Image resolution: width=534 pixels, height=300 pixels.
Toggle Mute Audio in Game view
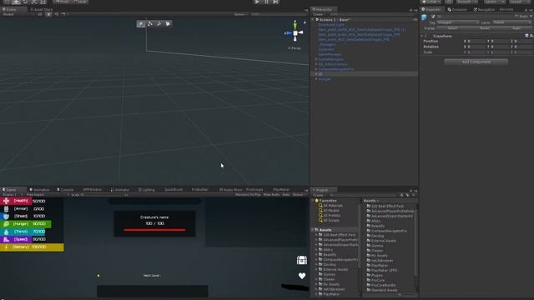tap(271, 195)
